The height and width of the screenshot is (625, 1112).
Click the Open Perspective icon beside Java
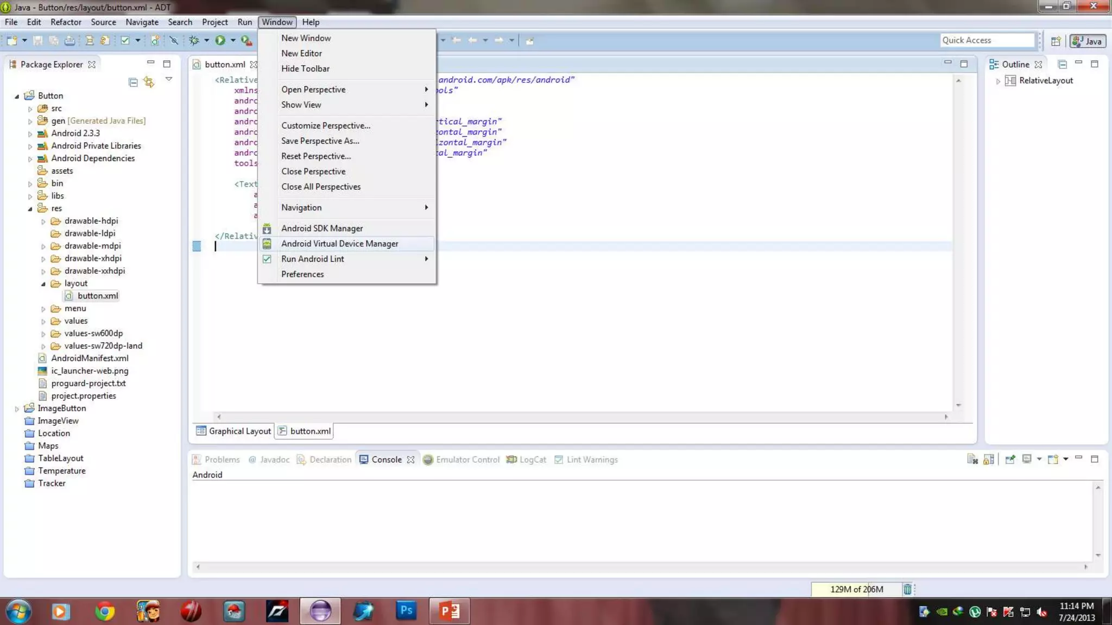pyautogui.click(x=1056, y=41)
